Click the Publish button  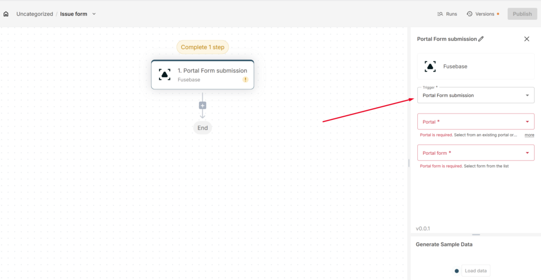point(522,14)
